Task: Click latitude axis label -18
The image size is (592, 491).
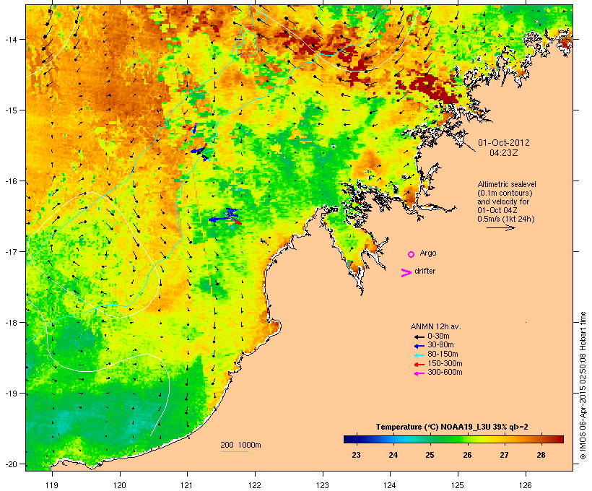Action: 10,323
